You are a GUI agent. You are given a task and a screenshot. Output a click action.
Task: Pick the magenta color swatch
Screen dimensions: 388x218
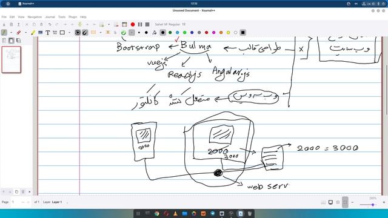tap(214, 32)
